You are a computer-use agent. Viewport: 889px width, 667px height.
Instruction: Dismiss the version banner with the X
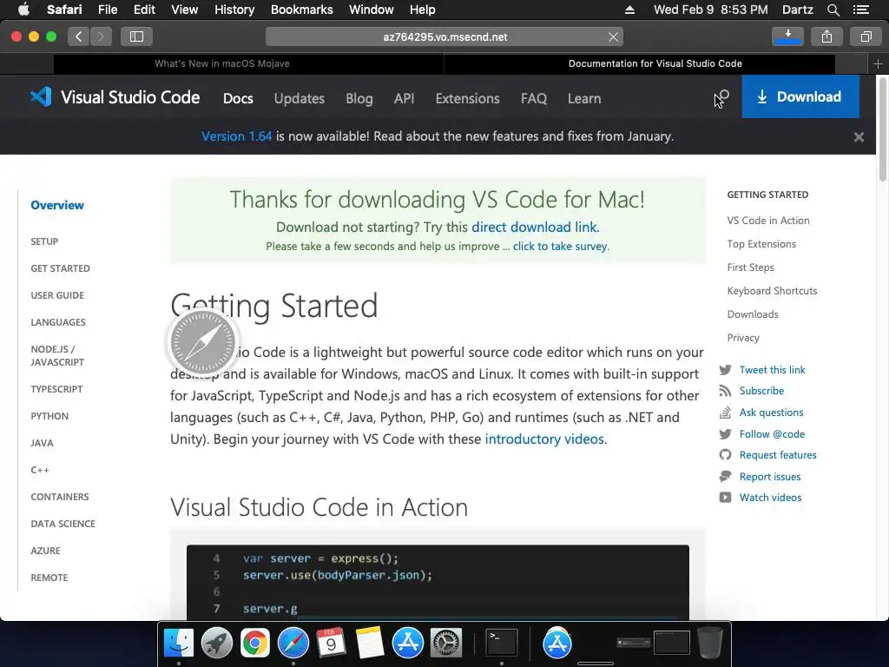tap(859, 136)
